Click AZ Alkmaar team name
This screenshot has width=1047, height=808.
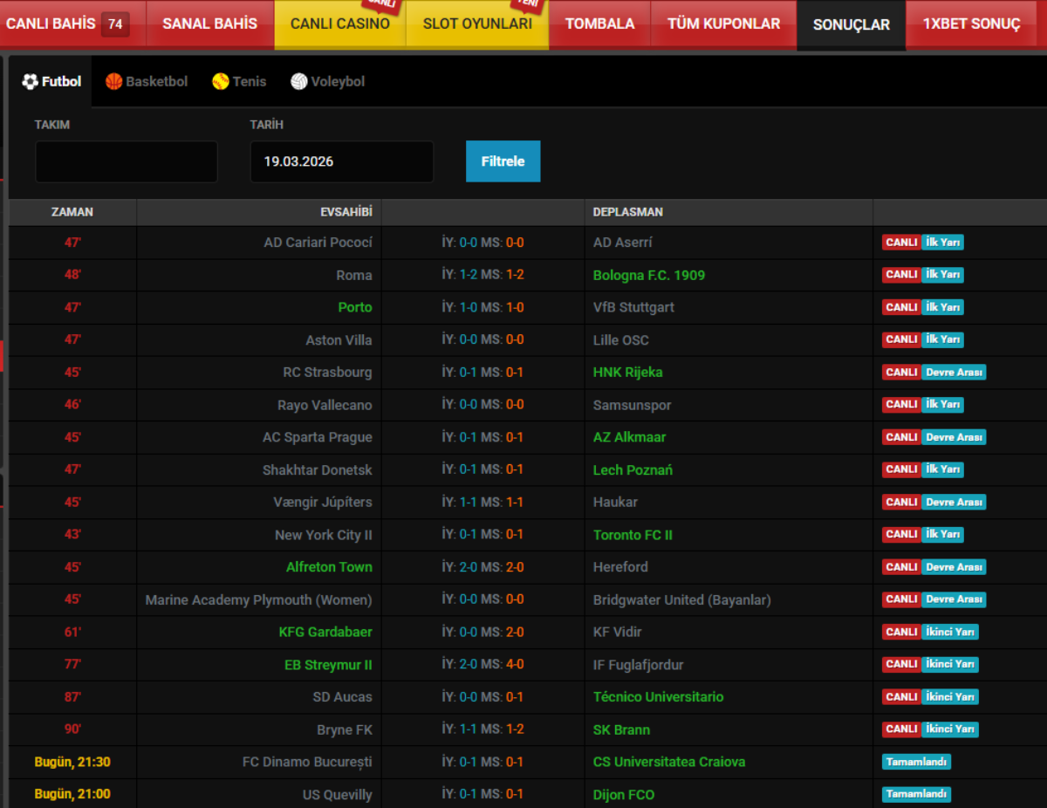coord(630,437)
